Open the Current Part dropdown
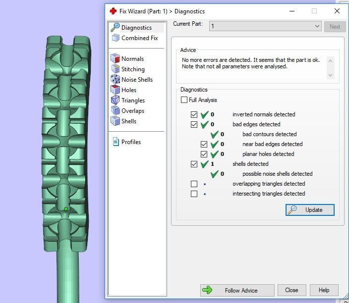The width and height of the screenshot is (349, 303). pos(265,26)
